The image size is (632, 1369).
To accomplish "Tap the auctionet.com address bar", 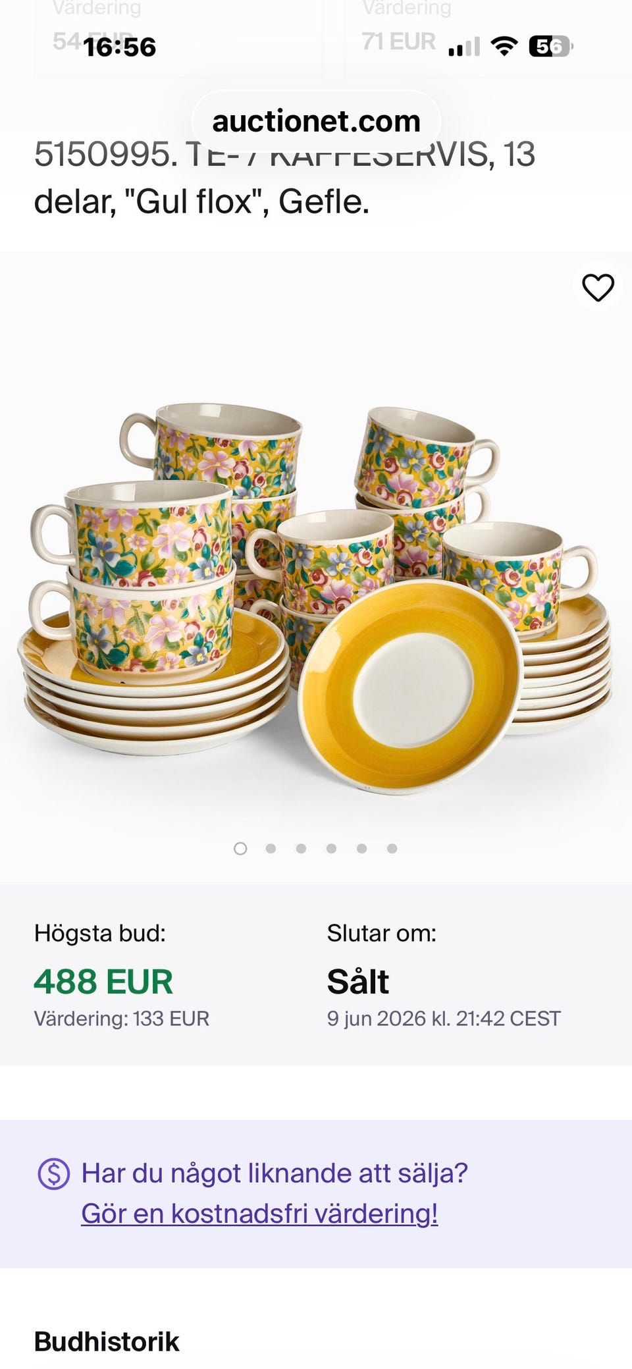I will click(x=316, y=121).
